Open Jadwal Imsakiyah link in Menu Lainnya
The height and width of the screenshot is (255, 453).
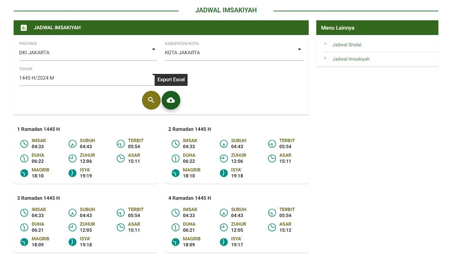coord(351,59)
